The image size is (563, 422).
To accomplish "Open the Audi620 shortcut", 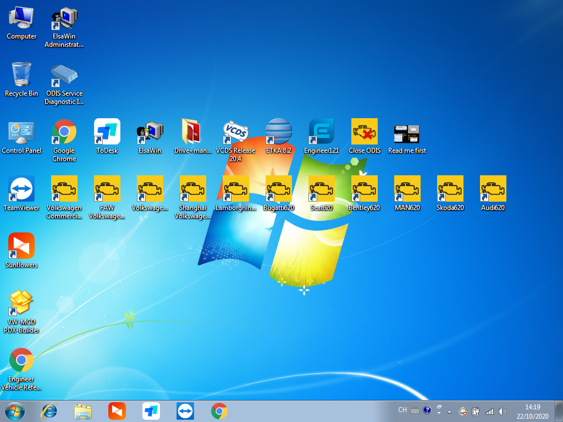I will point(493,188).
